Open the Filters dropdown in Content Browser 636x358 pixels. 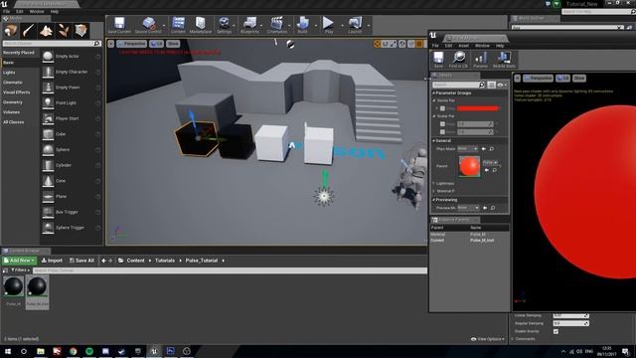[x=19, y=270]
